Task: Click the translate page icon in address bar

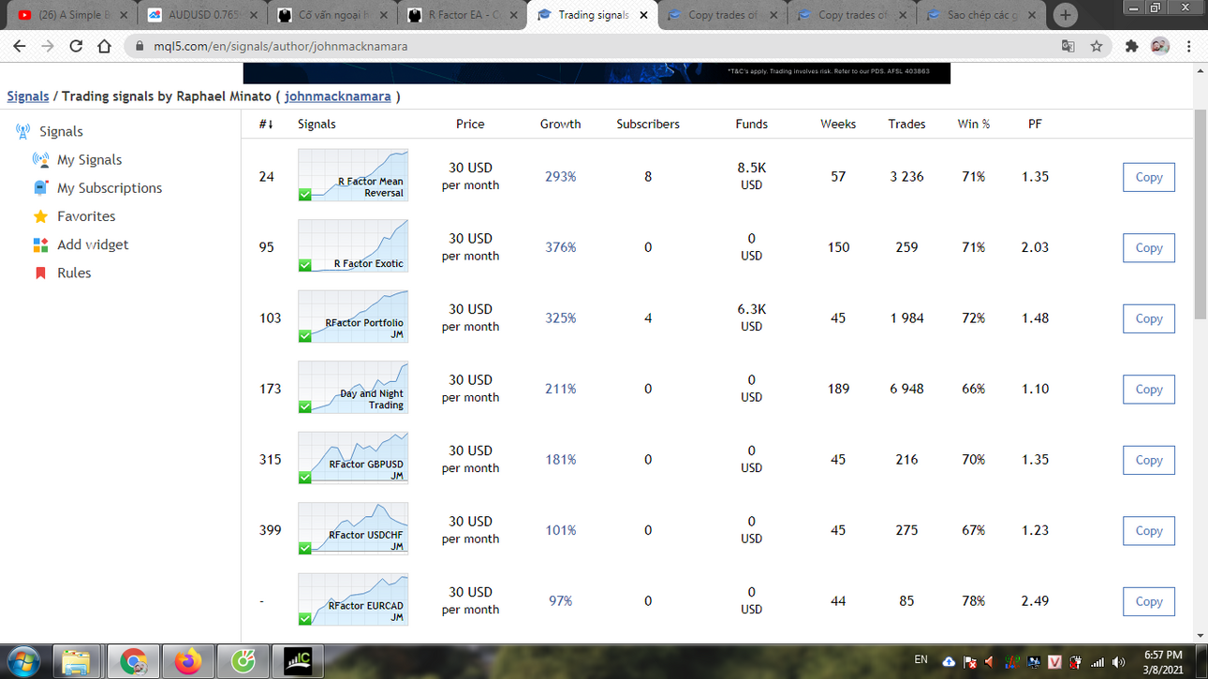Action: 1068,46
